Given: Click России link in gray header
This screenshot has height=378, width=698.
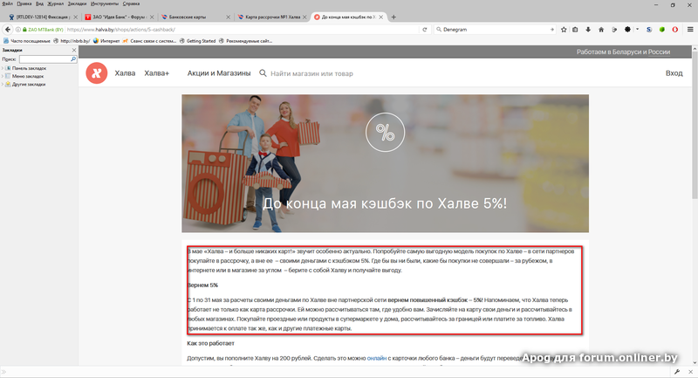Looking at the screenshot, I should point(660,52).
